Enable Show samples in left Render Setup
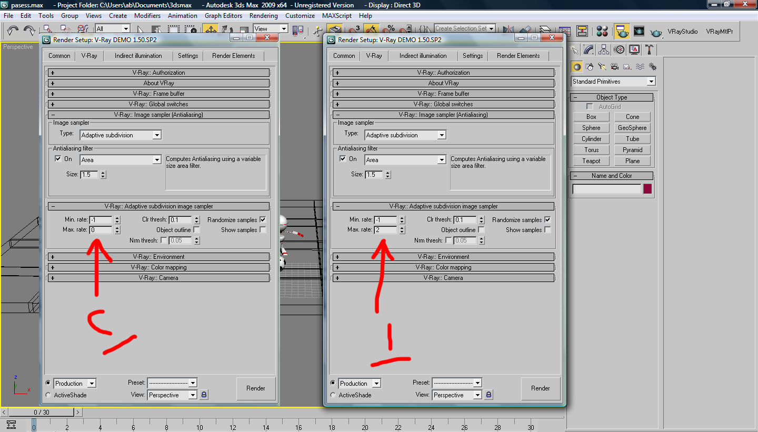 263,230
